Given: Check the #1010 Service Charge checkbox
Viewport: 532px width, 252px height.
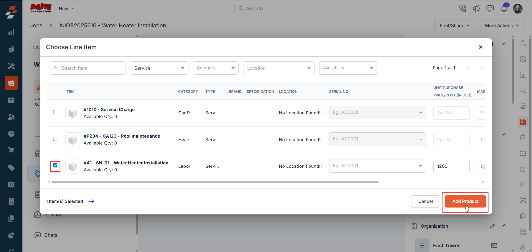Looking at the screenshot, I should [x=55, y=112].
